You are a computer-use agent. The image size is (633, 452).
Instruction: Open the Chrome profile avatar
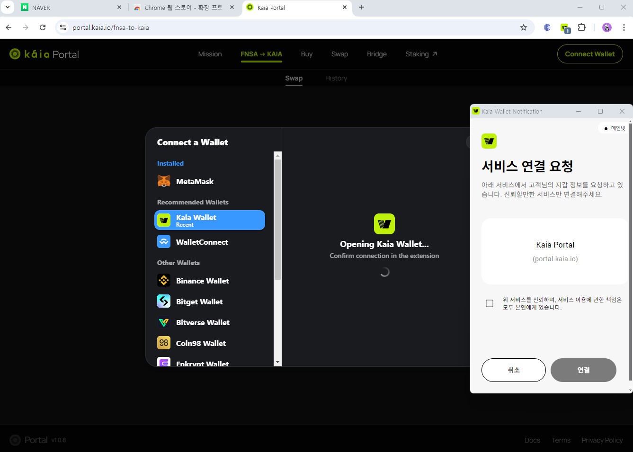[607, 27]
